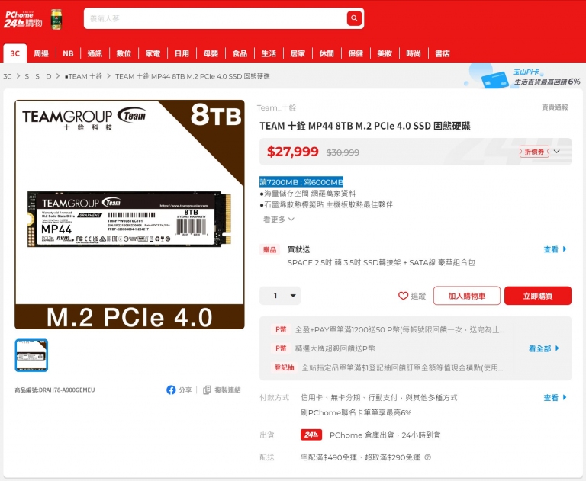Click 刷PChome聯名卡筆筆享最高6% text
The width and height of the screenshot is (586, 481).
pyautogui.click(x=356, y=412)
